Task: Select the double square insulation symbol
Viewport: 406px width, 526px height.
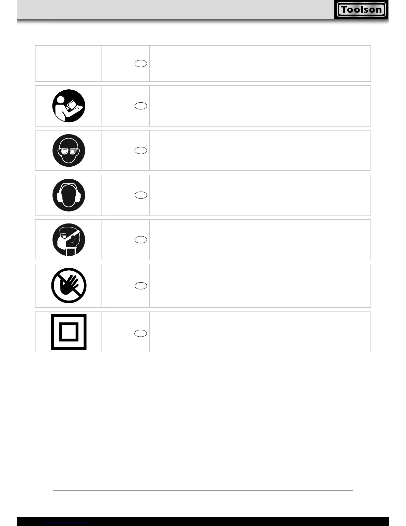Action: coord(69,332)
